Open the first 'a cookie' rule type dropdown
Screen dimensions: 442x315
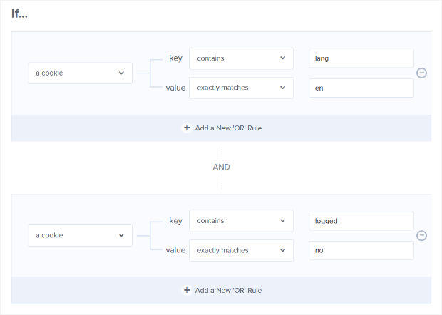[x=80, y=73]
